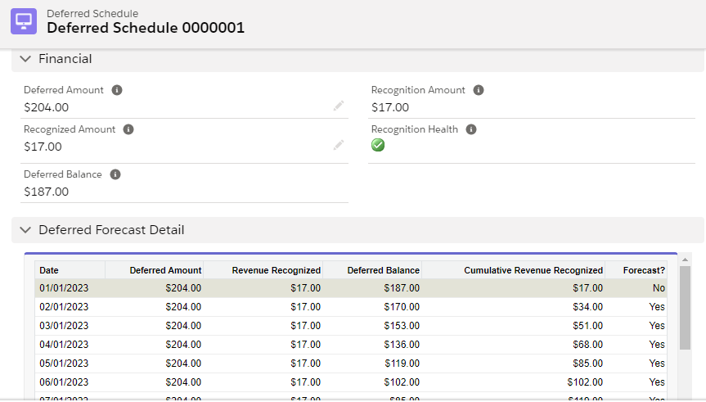Click the Deferred Schedule monitor icon
The image size is (706, 402).
click(x=24, y=21)
